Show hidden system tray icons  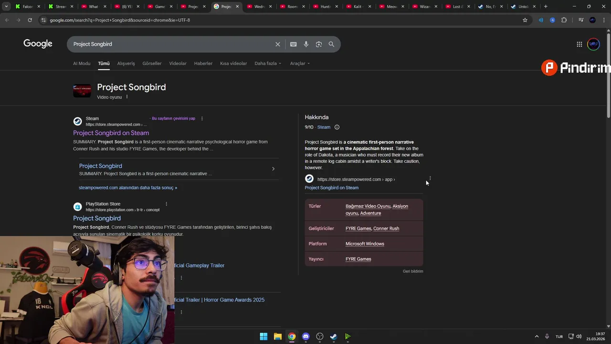tap(537, 336)
